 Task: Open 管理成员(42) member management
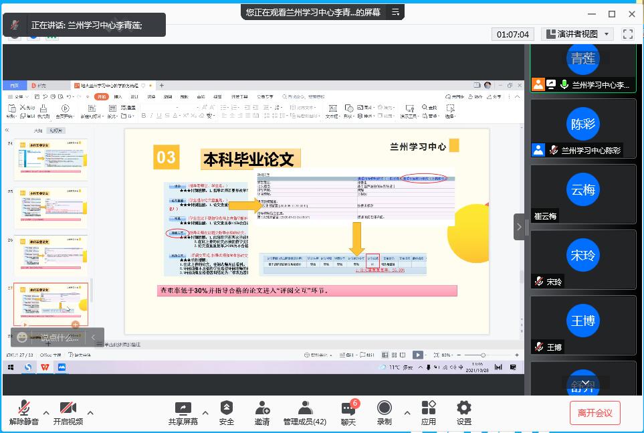pos(304,412)
